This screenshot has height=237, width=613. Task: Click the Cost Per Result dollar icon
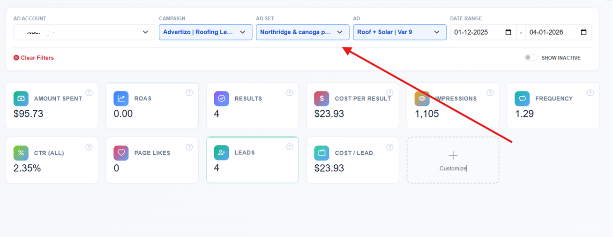tap(322, 99)
